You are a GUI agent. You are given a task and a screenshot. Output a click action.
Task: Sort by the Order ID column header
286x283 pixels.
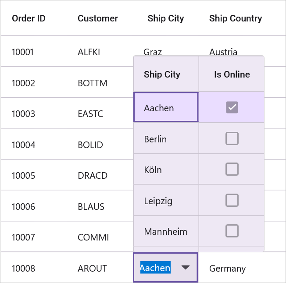coord(29,18)
